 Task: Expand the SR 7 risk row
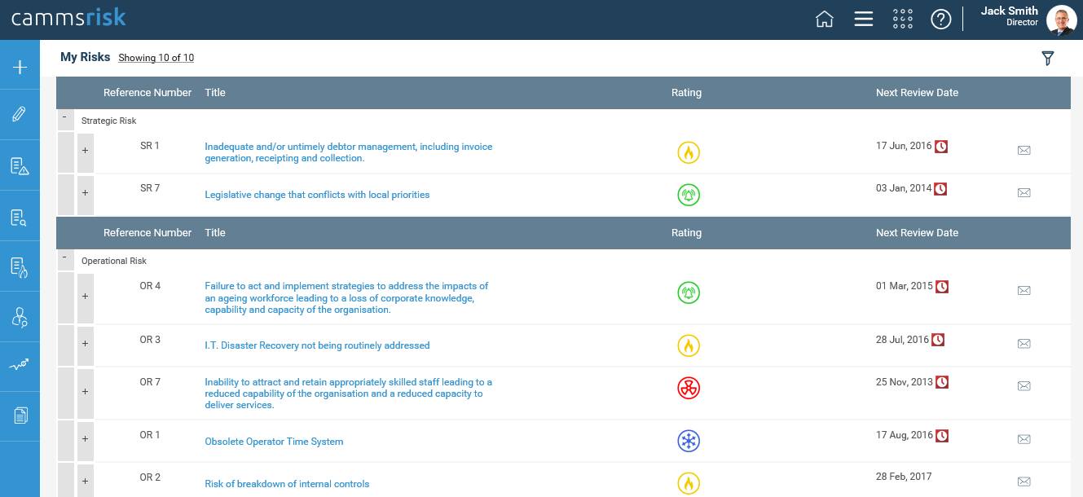point(86,193)
